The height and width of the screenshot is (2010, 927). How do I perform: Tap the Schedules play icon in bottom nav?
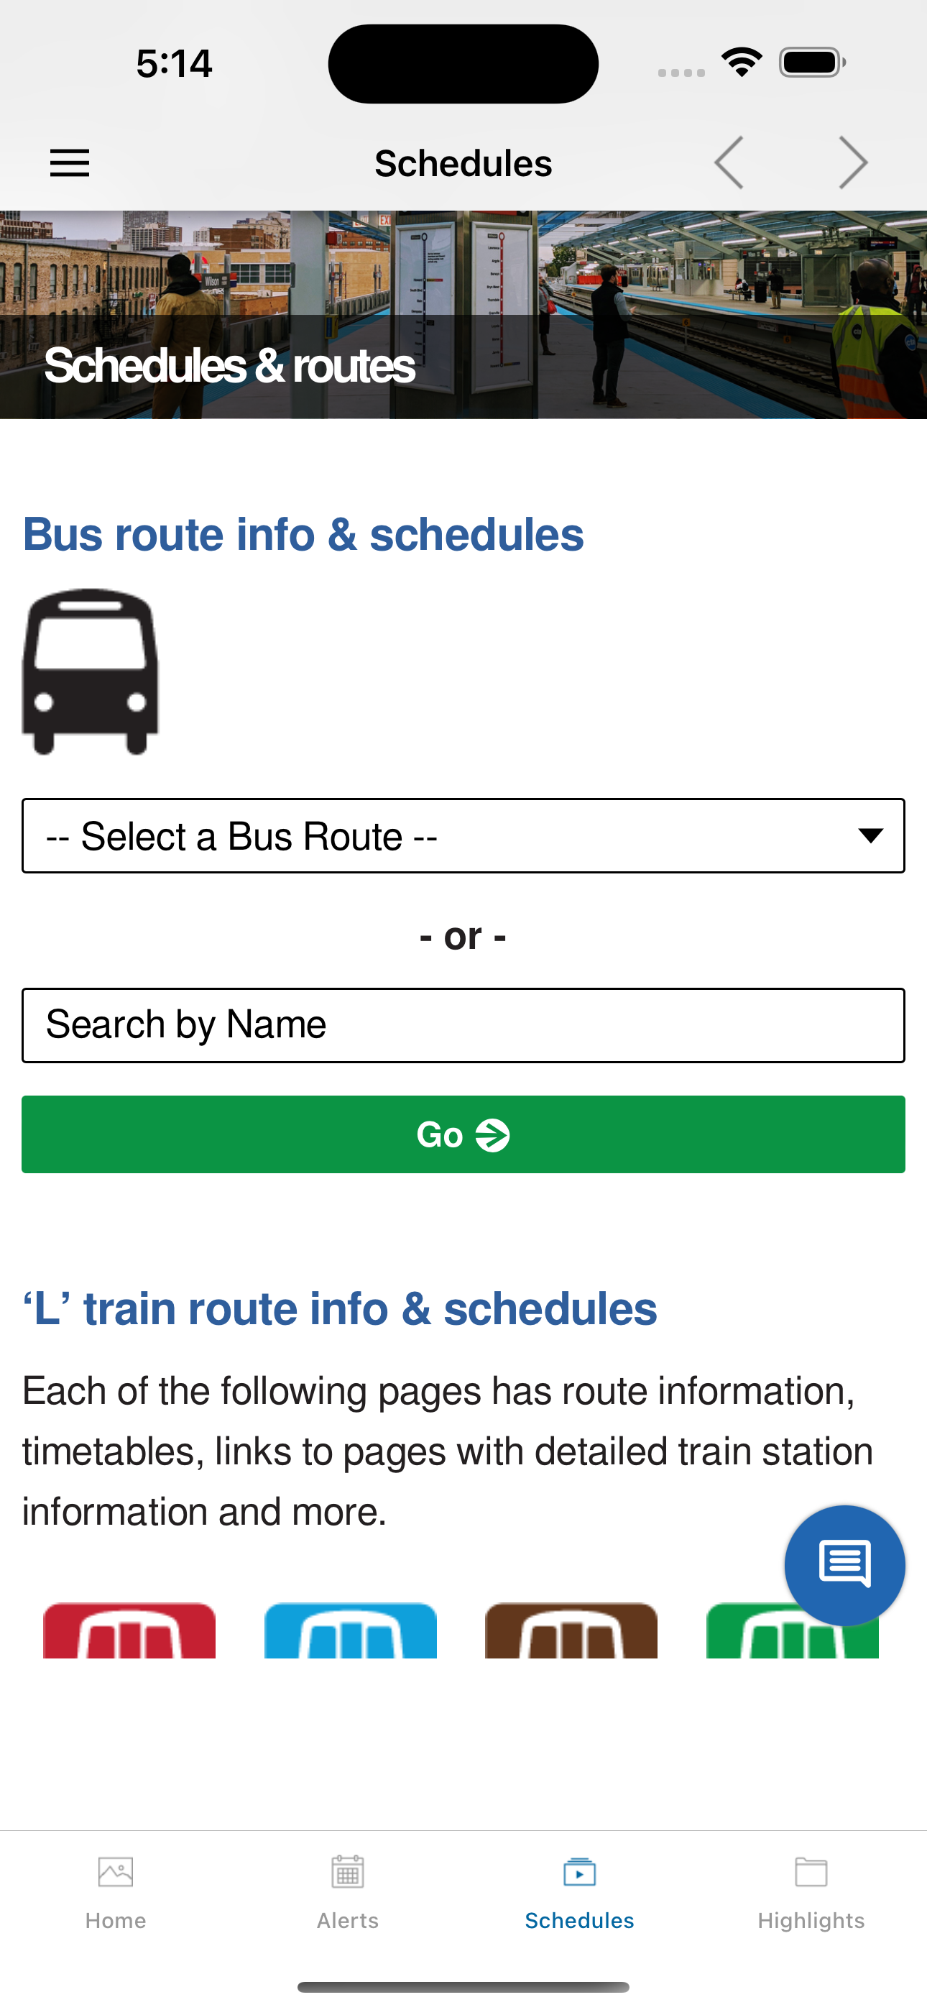point(578,1873)
